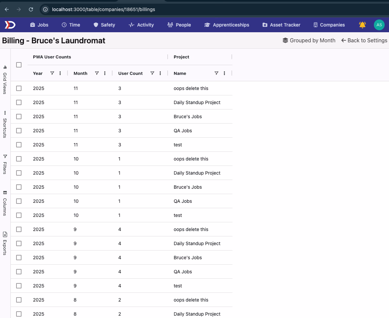The height and width of the screenshot is (318, 389).
Task: Click the Year column filter icon
Action: (52, 73)
